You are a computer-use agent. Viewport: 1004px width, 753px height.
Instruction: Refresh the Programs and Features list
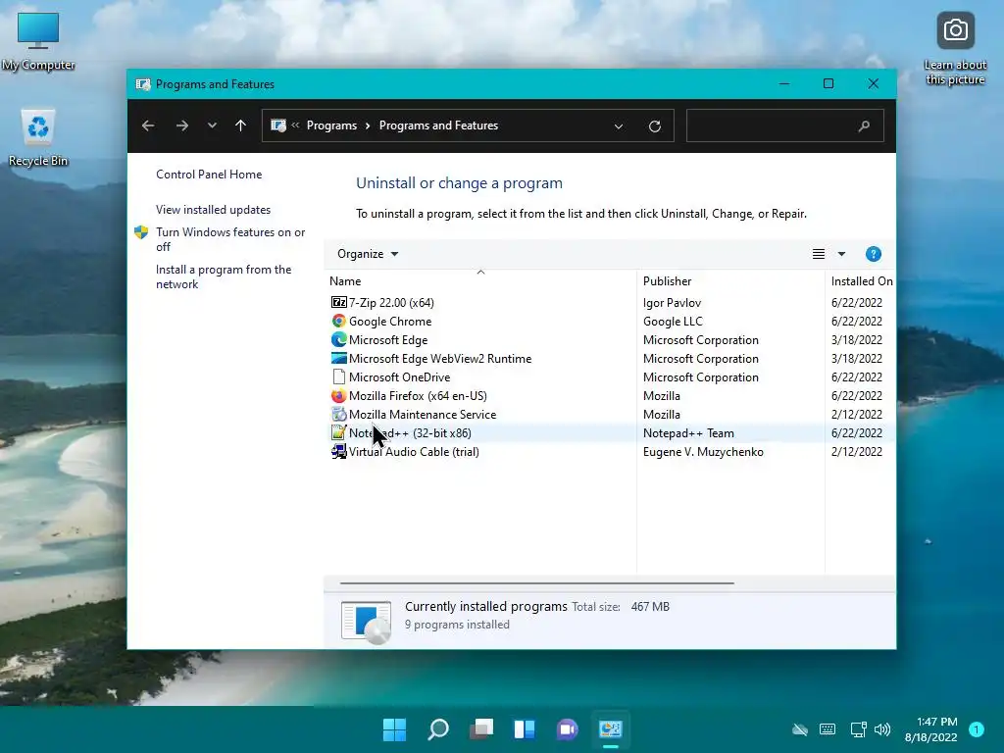click(x=654, y=126)
